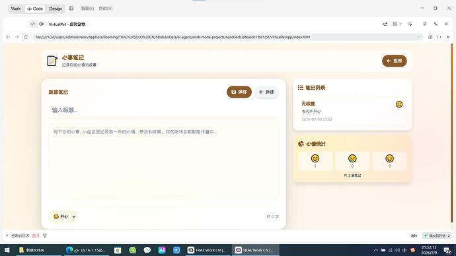The height and width of the screenshot is (256, 456).
Task: Reload the preview page
Action: point(26,37)
